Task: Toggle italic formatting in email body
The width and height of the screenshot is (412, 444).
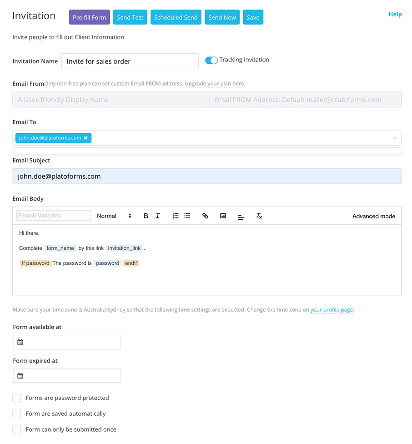Action: click(158, 216)
